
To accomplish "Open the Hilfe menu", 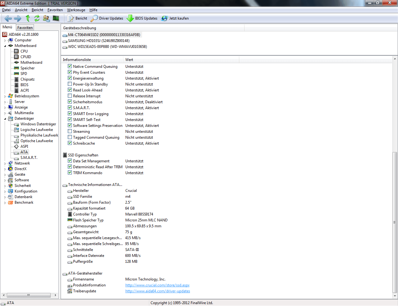I will pos(93,10).
